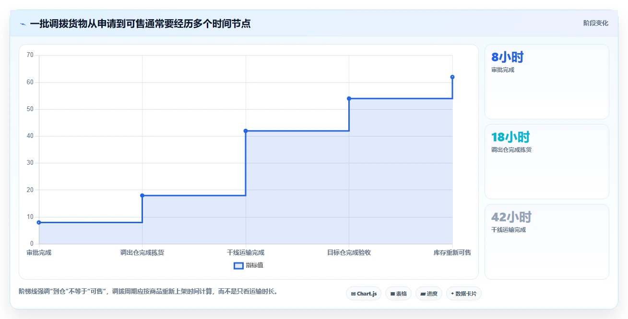Viewport: 628px width, 319px height.
Task: Click the 阶段变化 label in header
Action: tap(595, 23)
